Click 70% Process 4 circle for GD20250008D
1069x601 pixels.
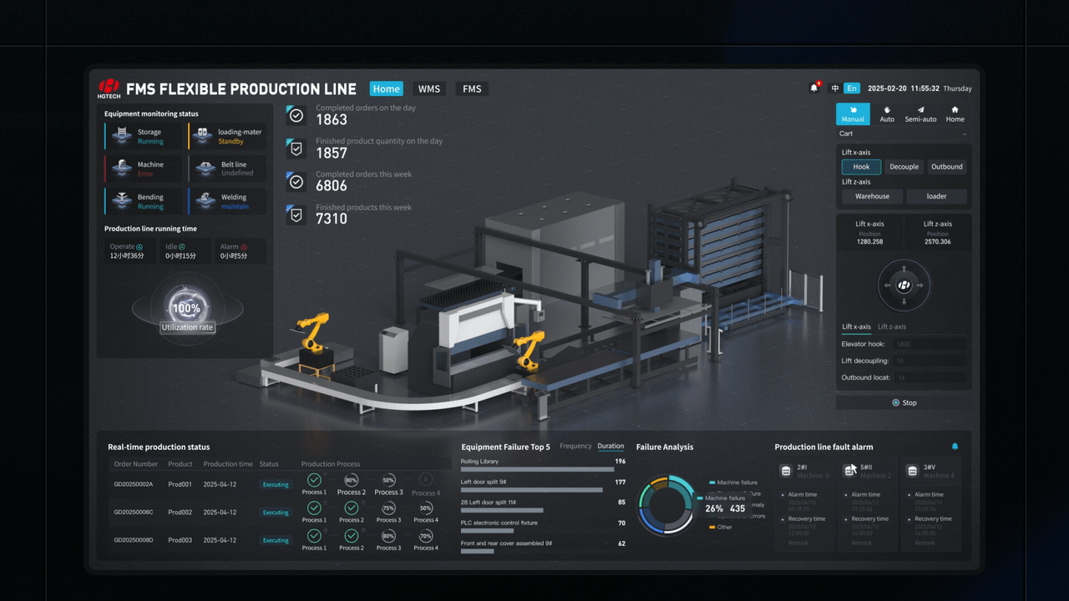point(425,536)
